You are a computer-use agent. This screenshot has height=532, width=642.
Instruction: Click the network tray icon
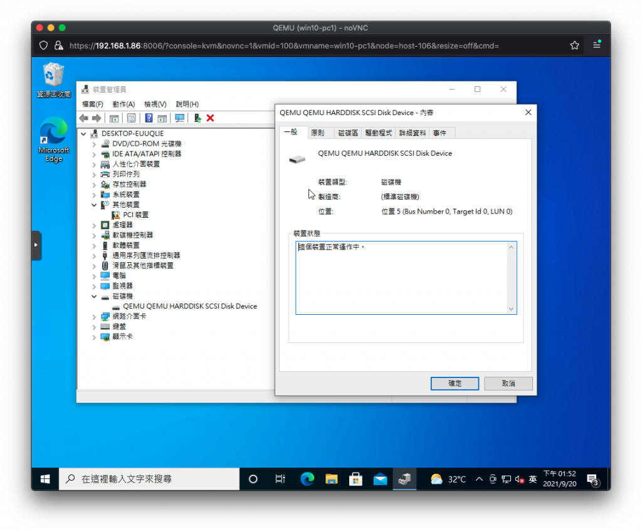point(507,479)
